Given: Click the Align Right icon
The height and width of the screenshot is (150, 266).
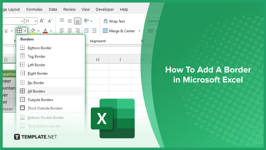Looking at the screenshot, I should pos(77,31).
